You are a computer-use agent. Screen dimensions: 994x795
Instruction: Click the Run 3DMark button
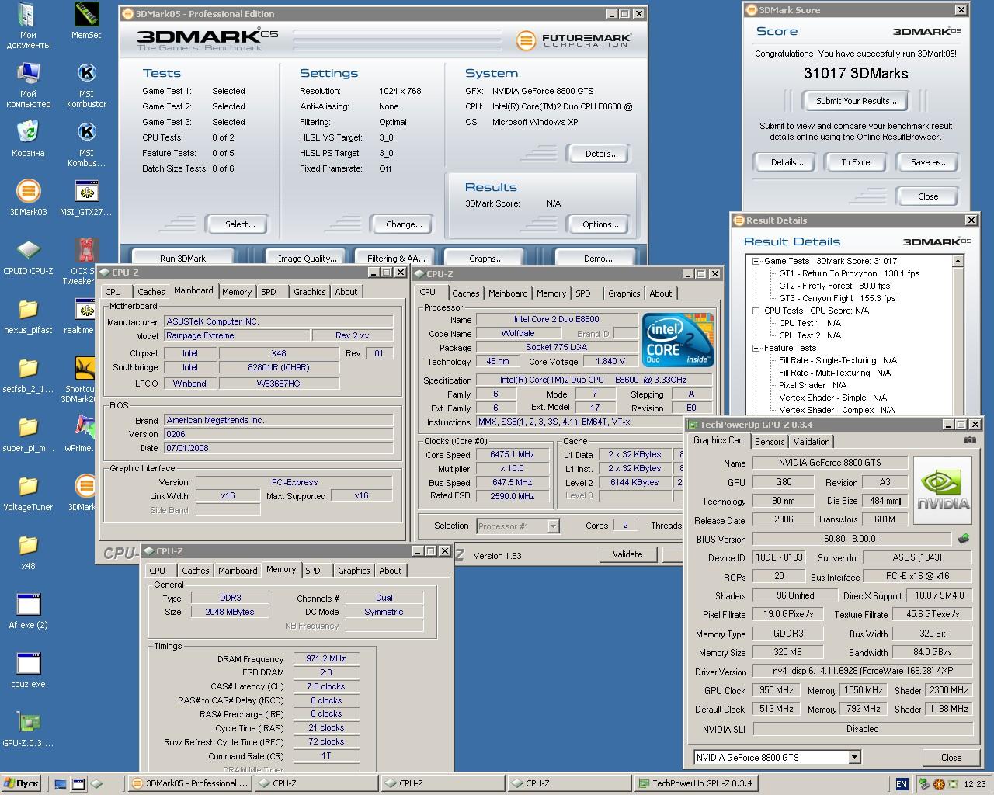[x=183, y=258]
